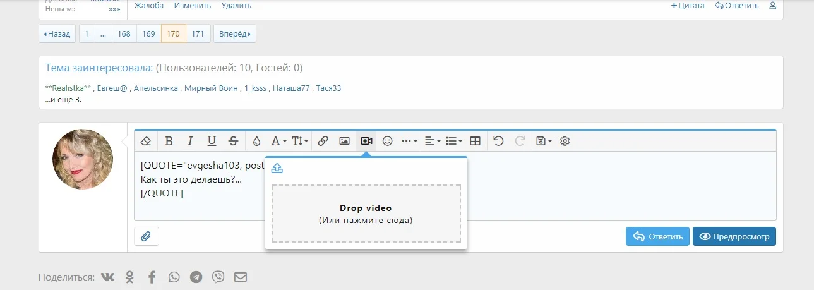Click the Удалить delete link
The image size is (814, 290).
[236, 6]
